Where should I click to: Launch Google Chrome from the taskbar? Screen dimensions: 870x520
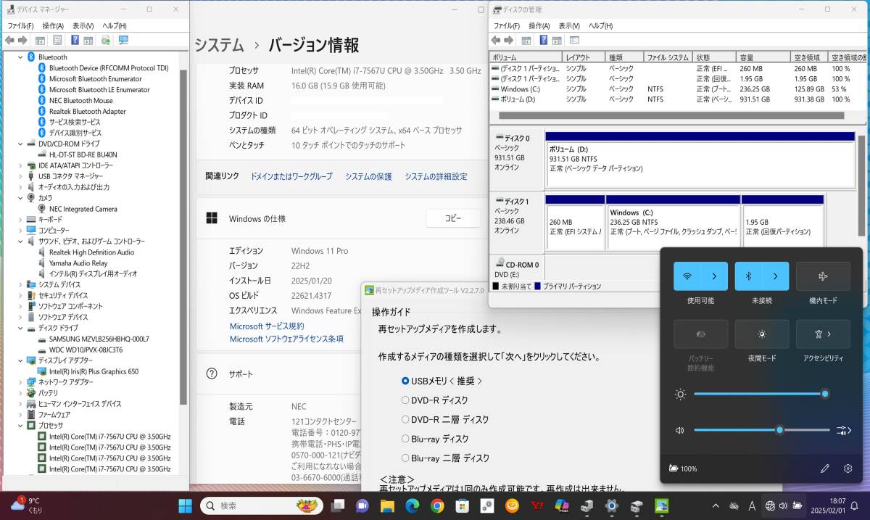click(x=436, y=505)
